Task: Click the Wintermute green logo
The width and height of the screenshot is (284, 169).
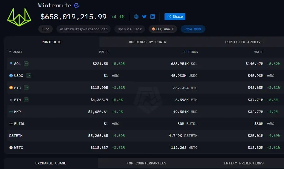Action: coord(19,17)
